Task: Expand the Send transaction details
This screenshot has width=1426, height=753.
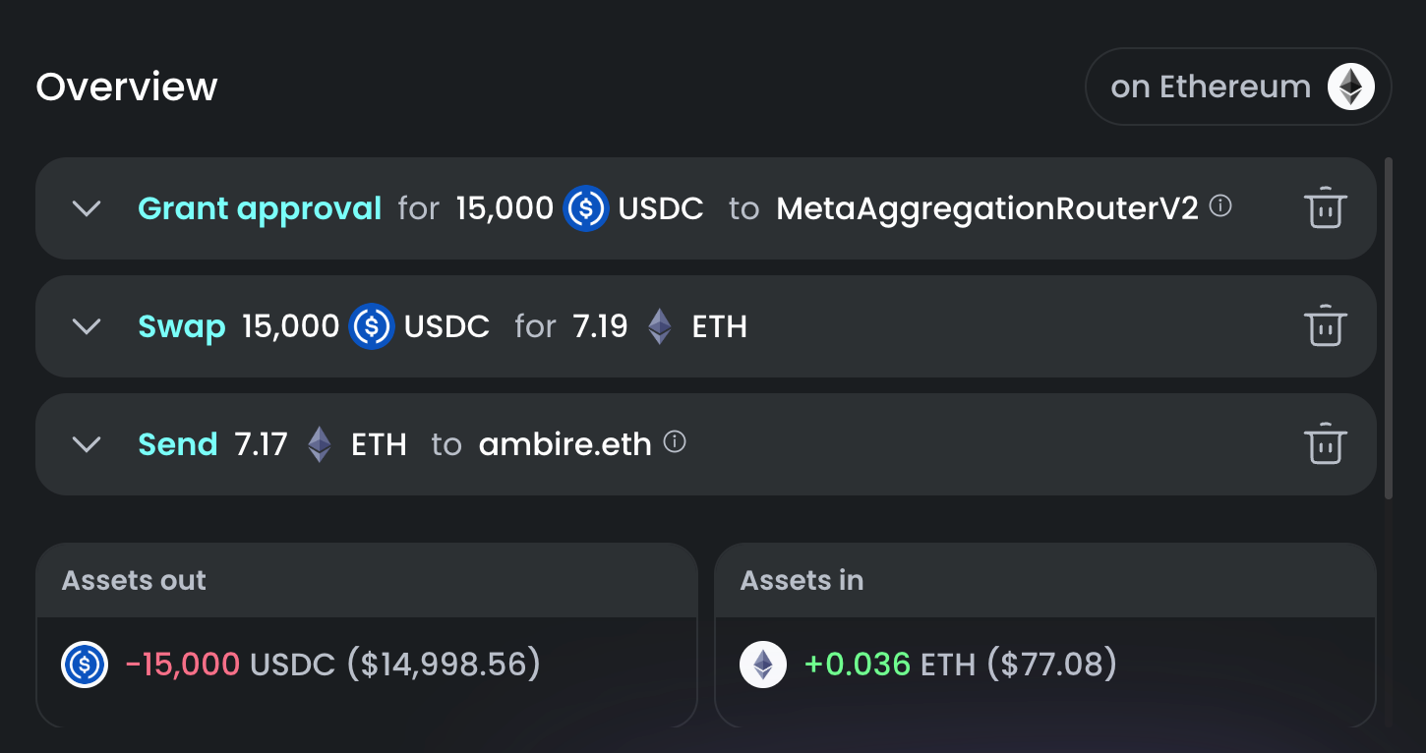Action: coord(88,444)
